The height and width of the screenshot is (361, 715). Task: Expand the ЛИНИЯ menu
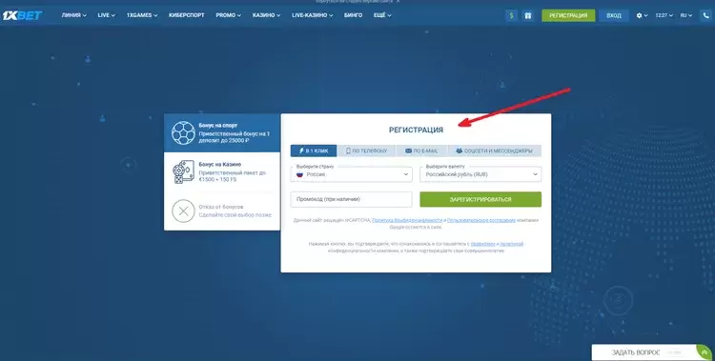click(x=73, y=15)
